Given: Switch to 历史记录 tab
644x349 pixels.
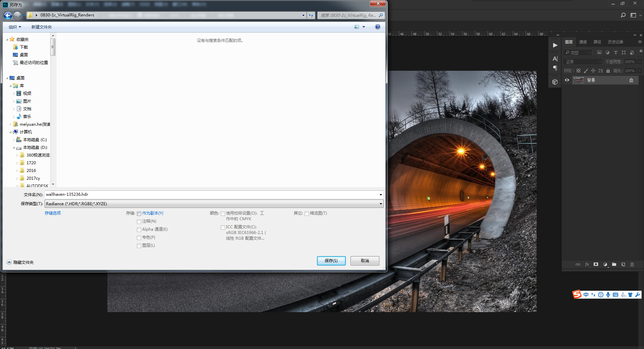Looking at the screenshot, I should 615,42.
